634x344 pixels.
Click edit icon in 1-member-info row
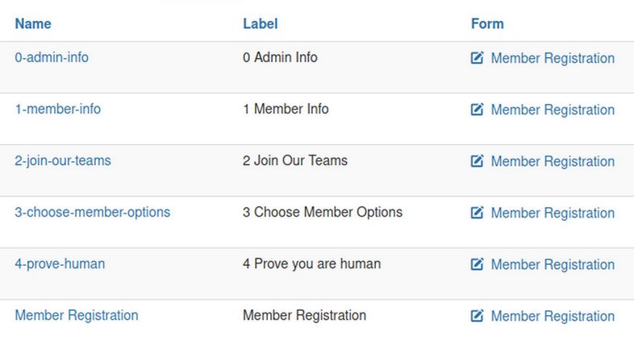[478, 110]
